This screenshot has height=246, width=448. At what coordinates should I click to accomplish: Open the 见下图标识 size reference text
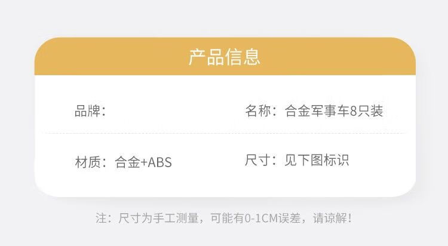pyautogui.click(x=317, y=160)
